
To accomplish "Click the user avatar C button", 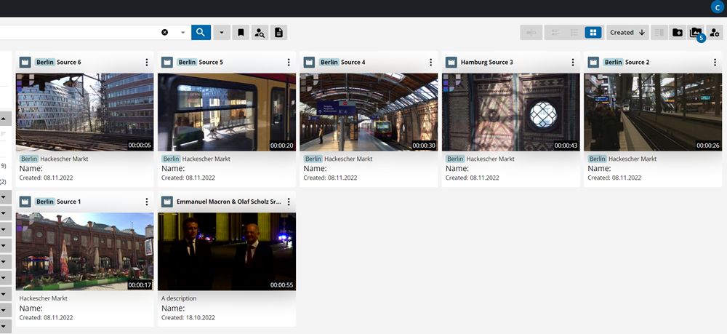I will click(x=718, y=7).
